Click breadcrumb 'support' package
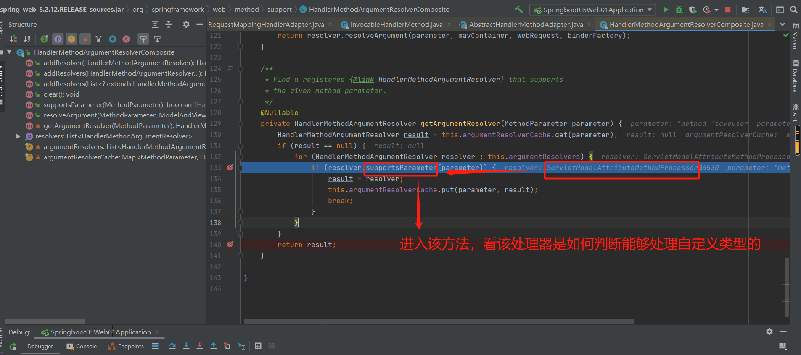Image resolution: width=801 pixels, height=355 pixels. (279, 9)
